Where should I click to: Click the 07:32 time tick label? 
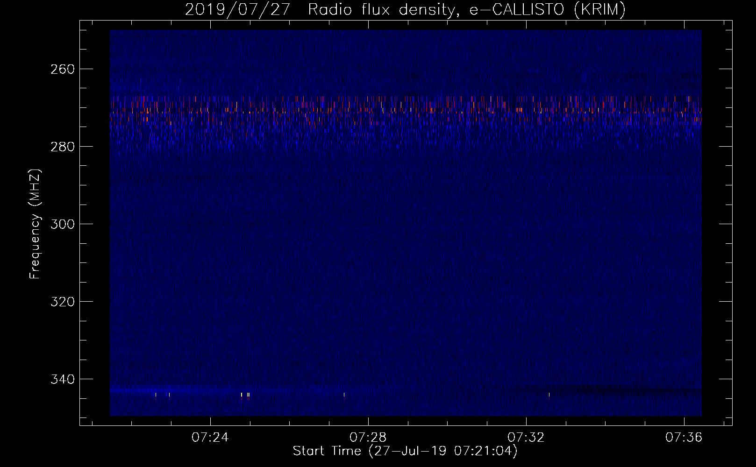click(x=526, y=438)
